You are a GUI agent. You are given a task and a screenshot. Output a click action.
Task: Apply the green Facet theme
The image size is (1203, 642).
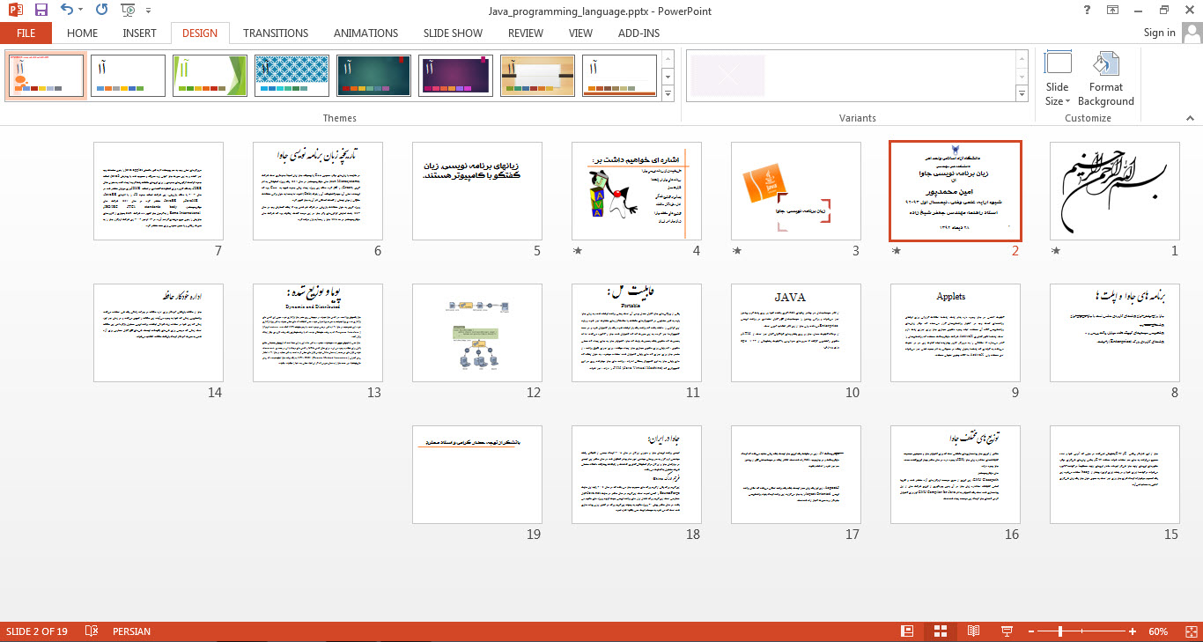point(210,75)
